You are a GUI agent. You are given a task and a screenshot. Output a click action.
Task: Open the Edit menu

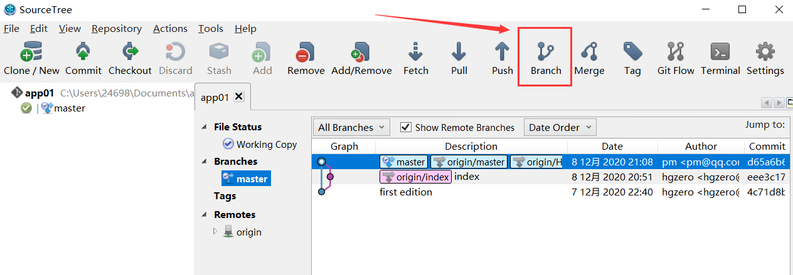pos(39,28)
